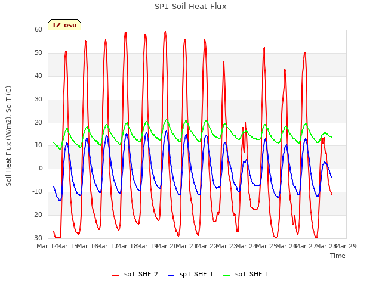
Task: Click the y-axis tick value 0
Action: (41, 168)
